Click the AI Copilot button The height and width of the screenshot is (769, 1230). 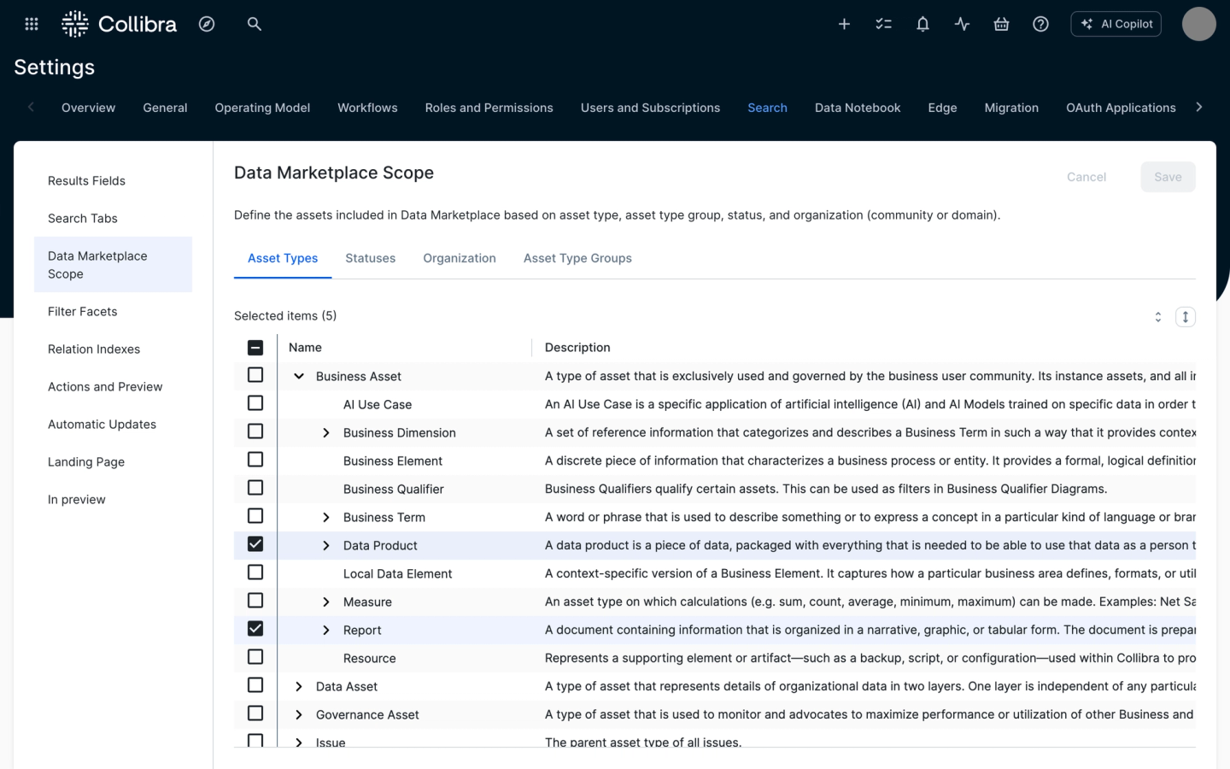tap(1116, 24)
